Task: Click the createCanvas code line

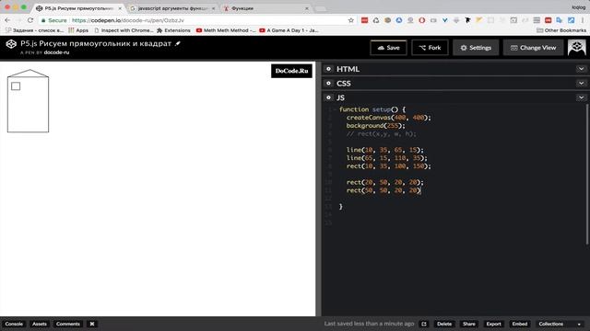Action: click(389, 118)
